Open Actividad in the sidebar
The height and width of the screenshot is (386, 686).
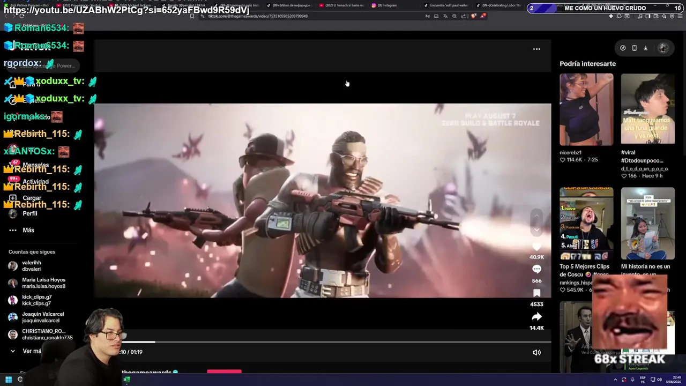click(x=29, y=181)
